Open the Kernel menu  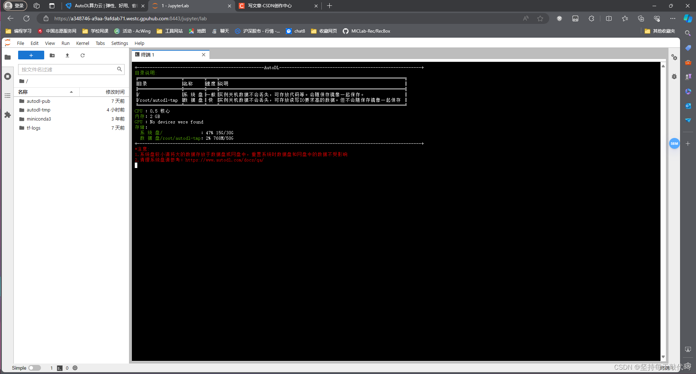[83, 43]
